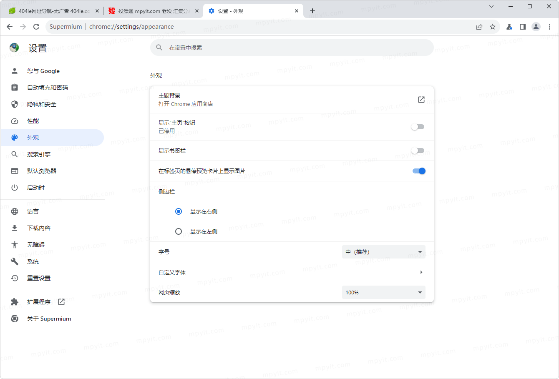This screenshot has width=559, height=379.
Task: Go to 隐私和安全 settings section
Action: point(52,104)
